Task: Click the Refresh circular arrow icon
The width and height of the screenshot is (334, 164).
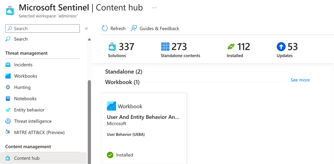Action: coord(105,28)
